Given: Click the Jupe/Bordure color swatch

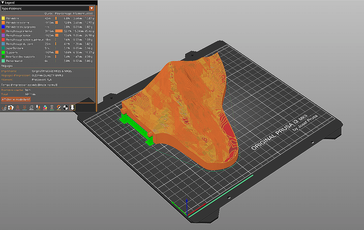Looking at the screenshot, I should 3,48.
